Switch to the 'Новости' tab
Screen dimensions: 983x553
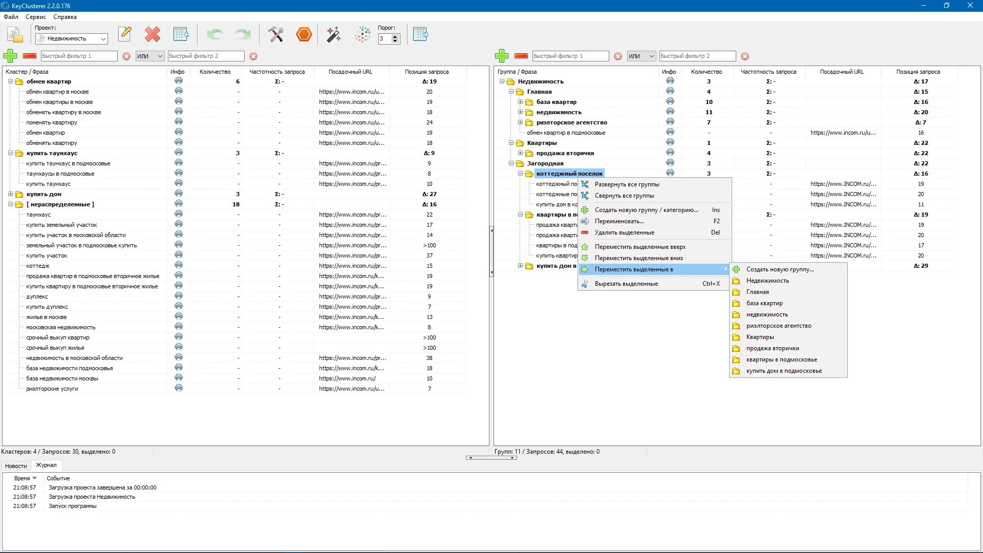[16, 466]
